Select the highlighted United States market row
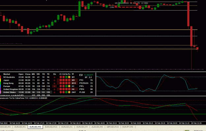206x131 pixels. [x=26, y=92]
